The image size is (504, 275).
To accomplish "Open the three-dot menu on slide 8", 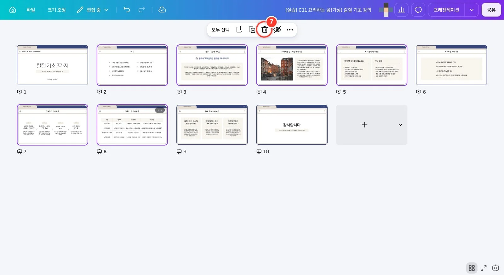I will pyautogui.click(x=160, y=110).
